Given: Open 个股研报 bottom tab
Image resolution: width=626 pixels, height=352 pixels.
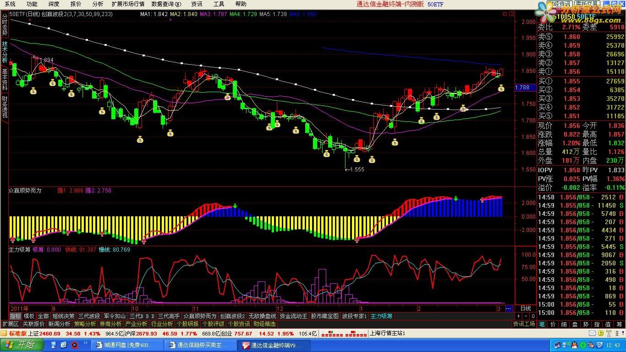Looking at the screenshot, I should pyautogui.click(x=187, y=324).
